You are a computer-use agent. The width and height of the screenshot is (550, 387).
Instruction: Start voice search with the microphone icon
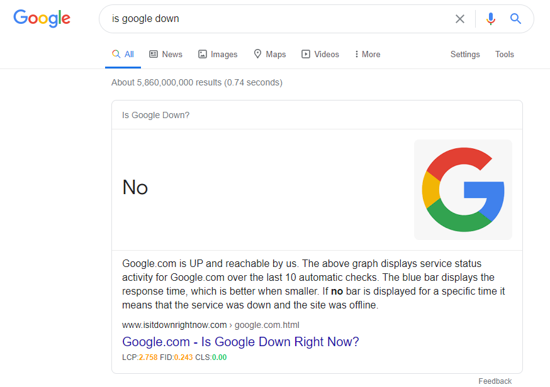pos(491,19)
